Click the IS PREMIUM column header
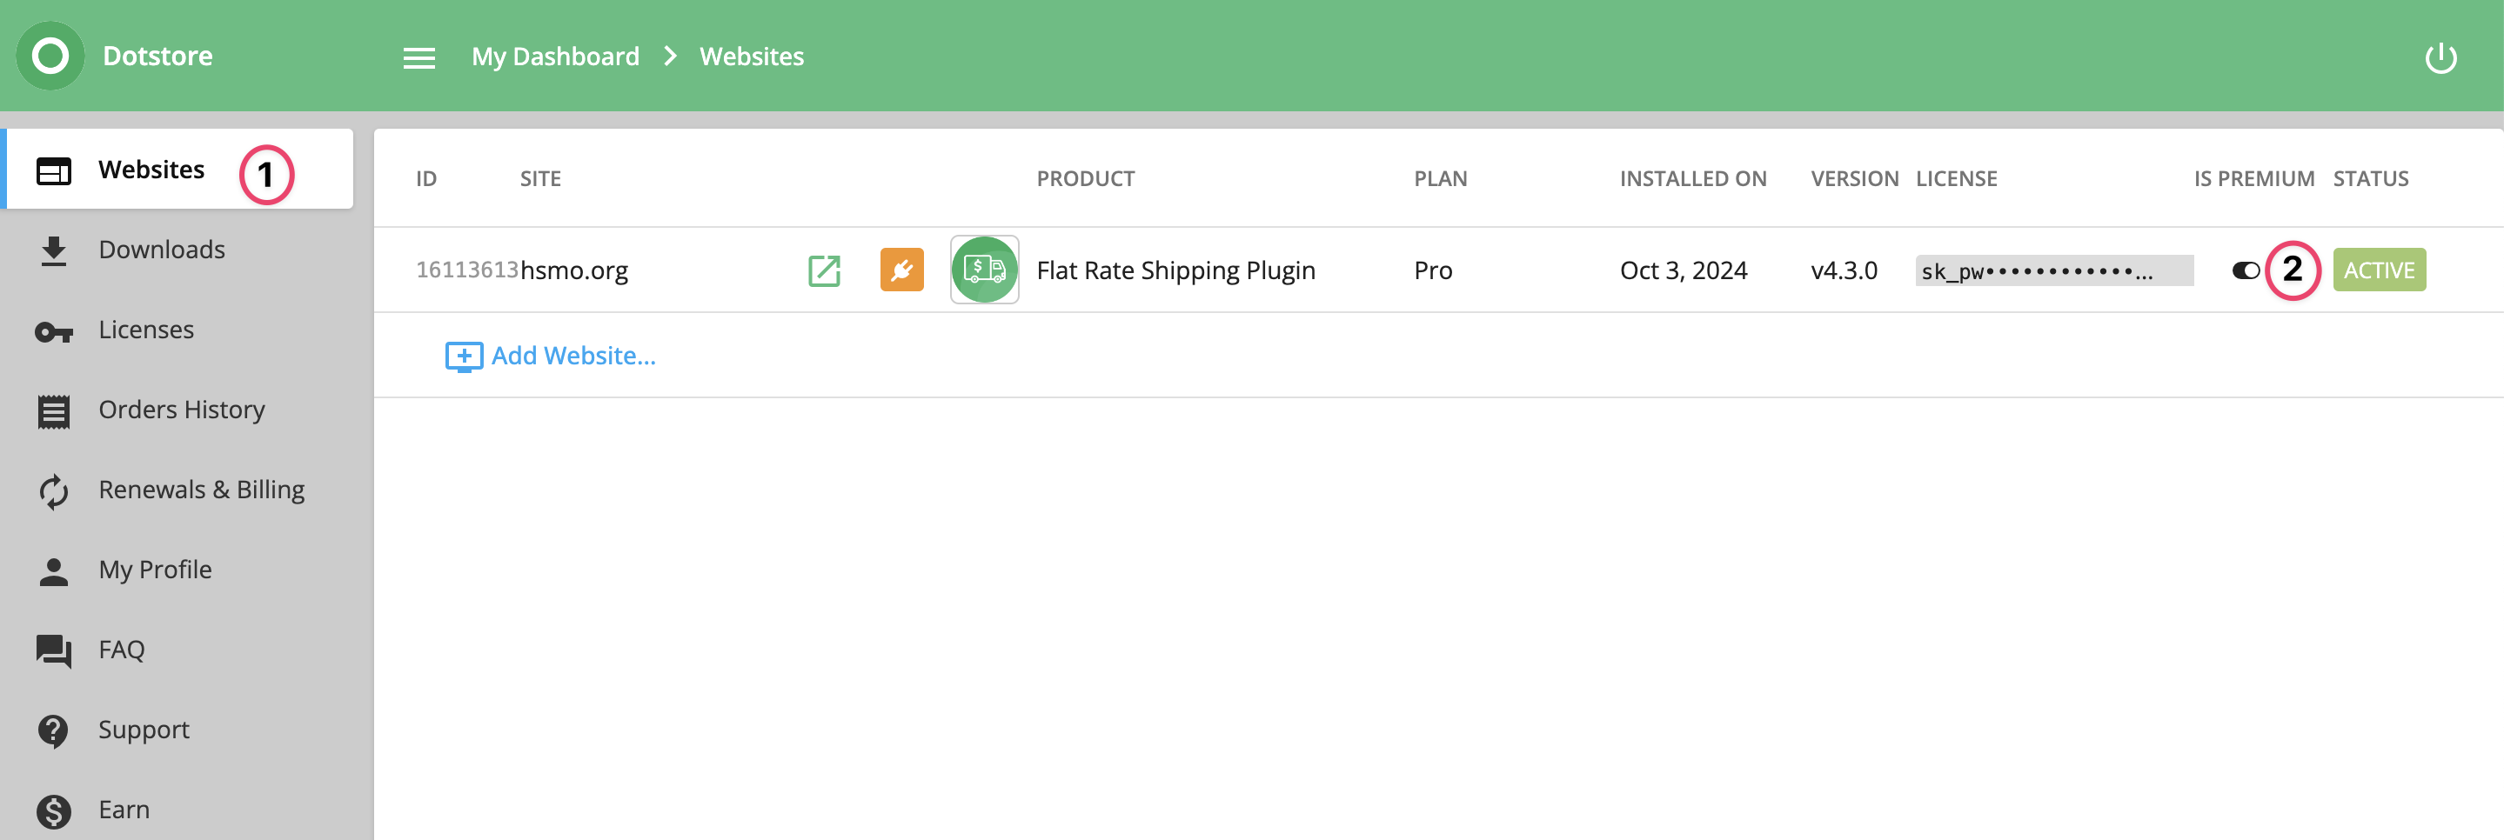The width and height of the screenshot is (2504, 840). point(2253,178)
